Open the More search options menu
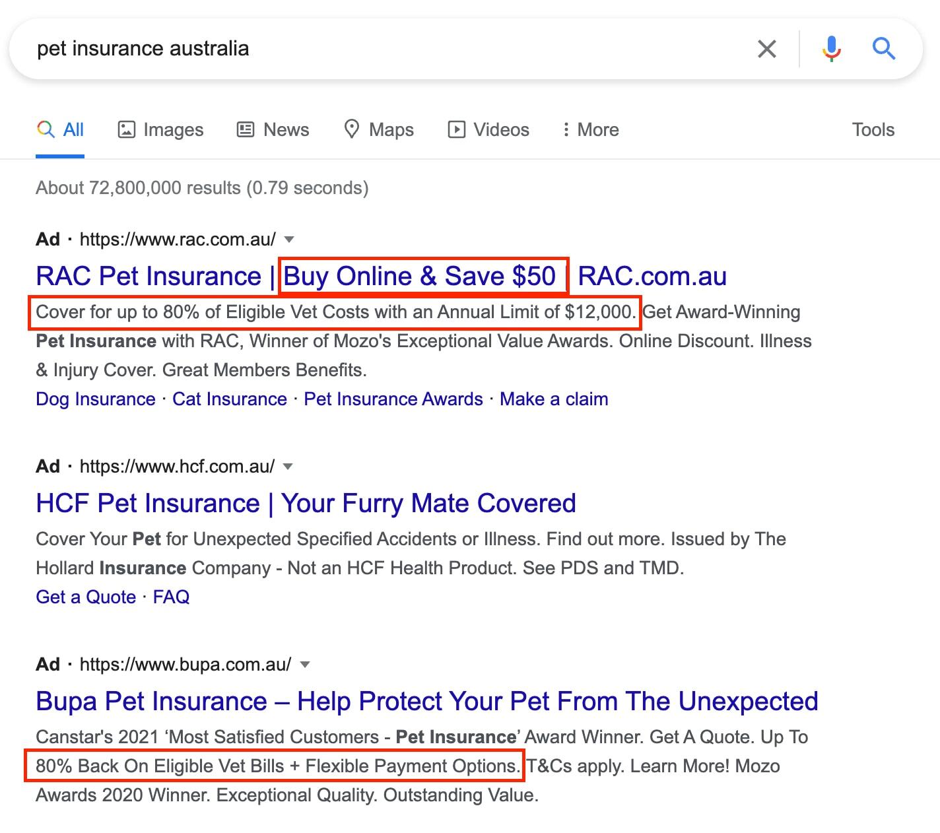This screenshot has width=940, height=833. [x=590, y=129]
